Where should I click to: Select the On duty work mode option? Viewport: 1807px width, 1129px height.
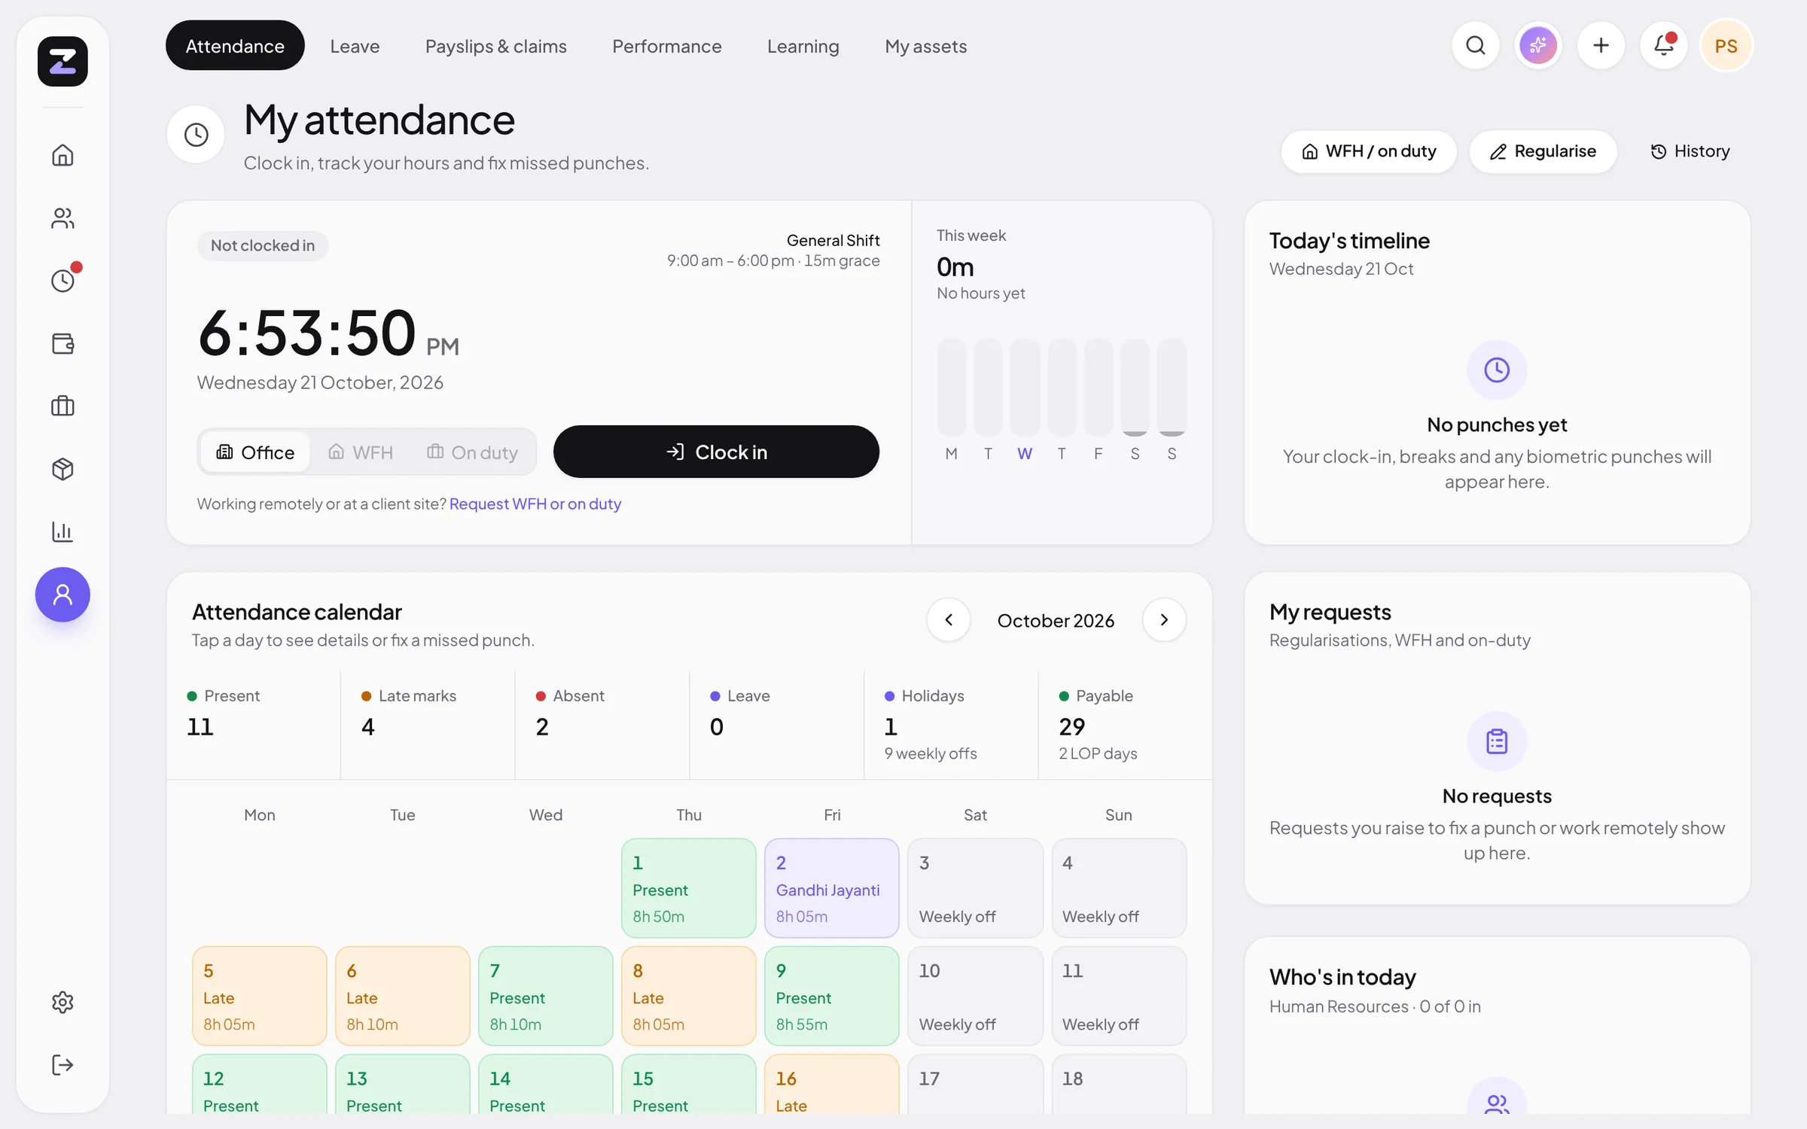[x=472, y=452]
